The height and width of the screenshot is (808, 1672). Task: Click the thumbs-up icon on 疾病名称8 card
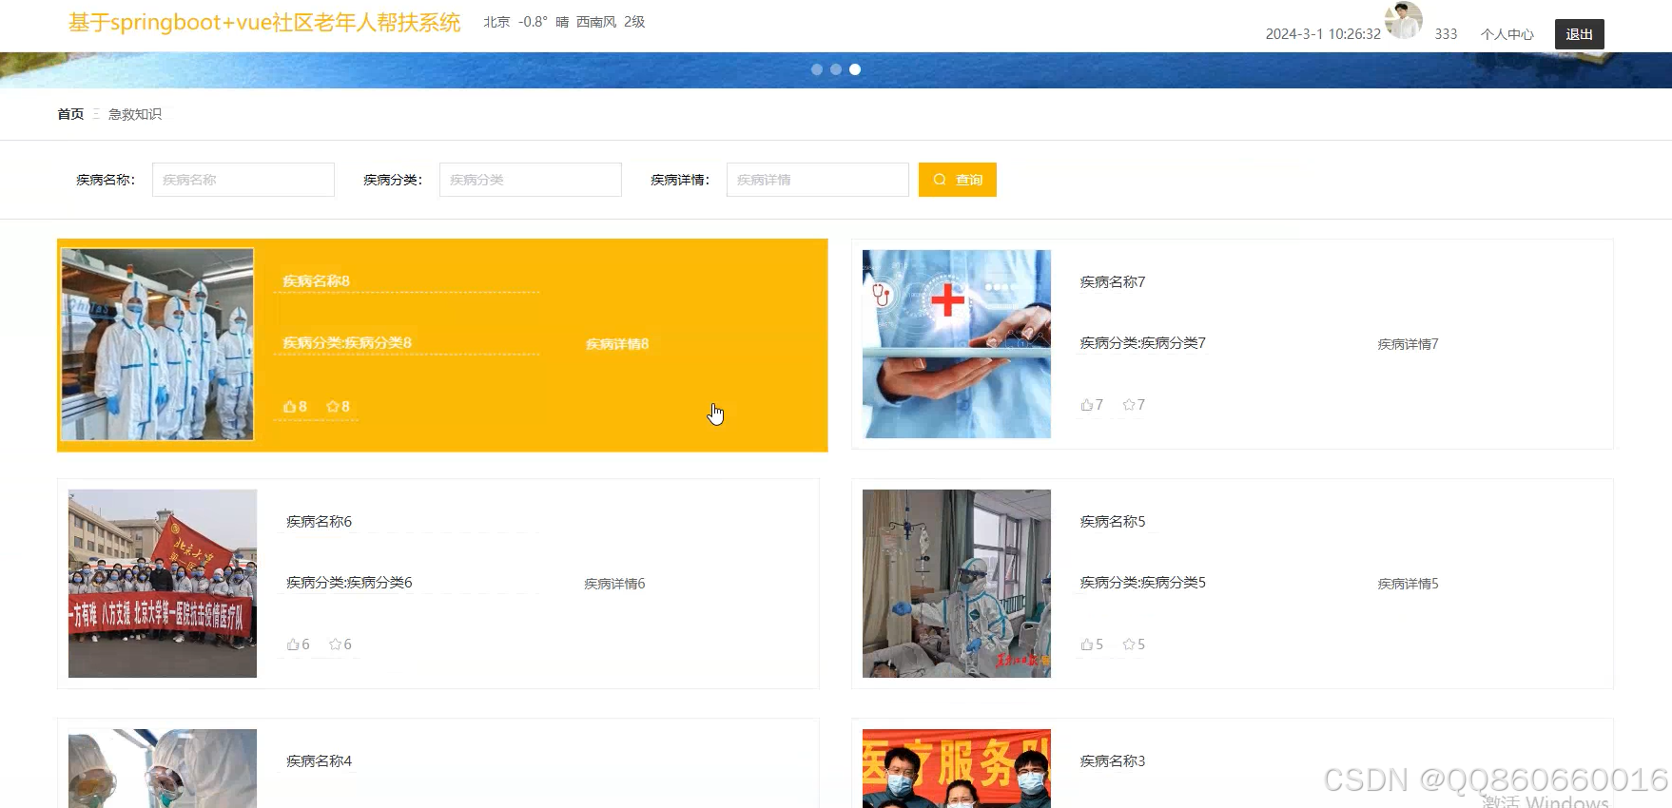pos(290,407)
